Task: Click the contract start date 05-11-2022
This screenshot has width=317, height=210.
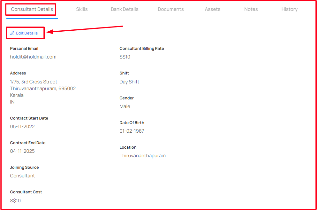Action: [x=22, y=127]
